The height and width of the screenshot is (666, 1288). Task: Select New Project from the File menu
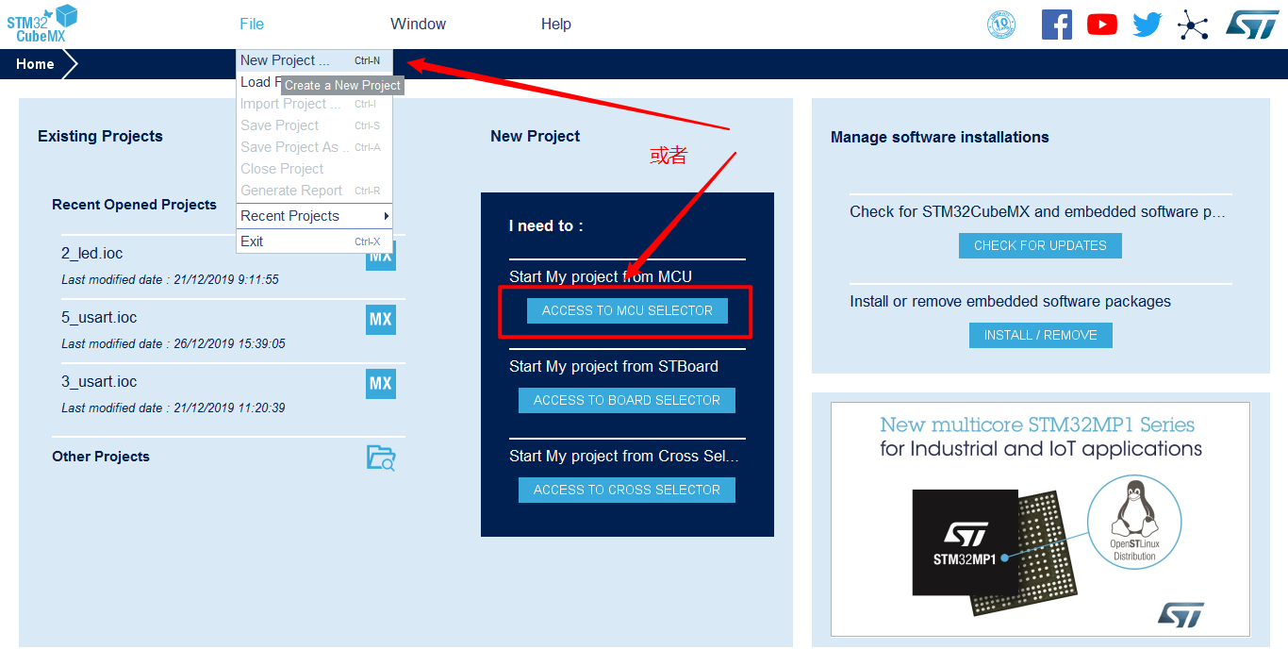pos(285,60)
